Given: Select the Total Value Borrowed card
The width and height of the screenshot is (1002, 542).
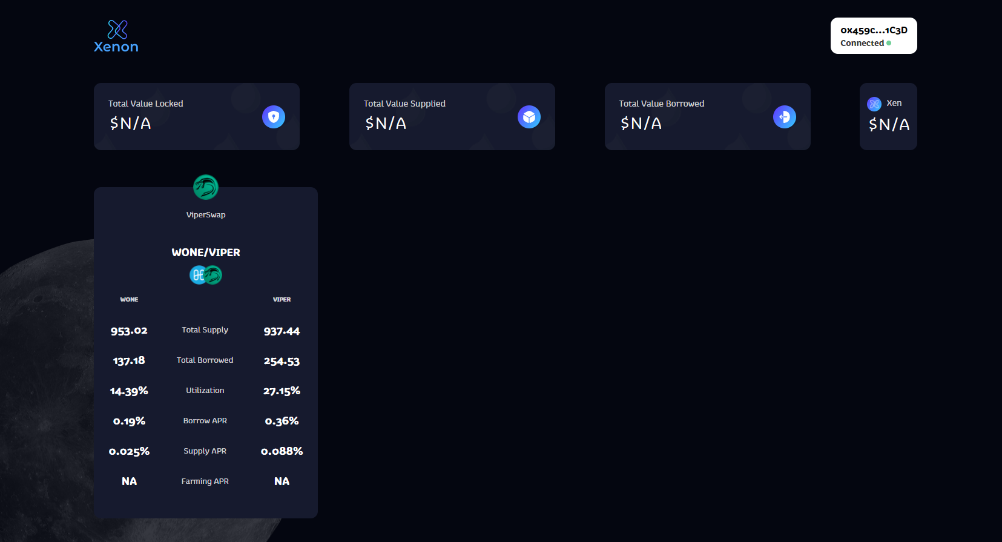Looking at the screenshot, I should tap(708, 116).
